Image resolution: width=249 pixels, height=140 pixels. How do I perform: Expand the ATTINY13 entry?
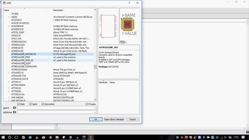(x=9, y=82)
